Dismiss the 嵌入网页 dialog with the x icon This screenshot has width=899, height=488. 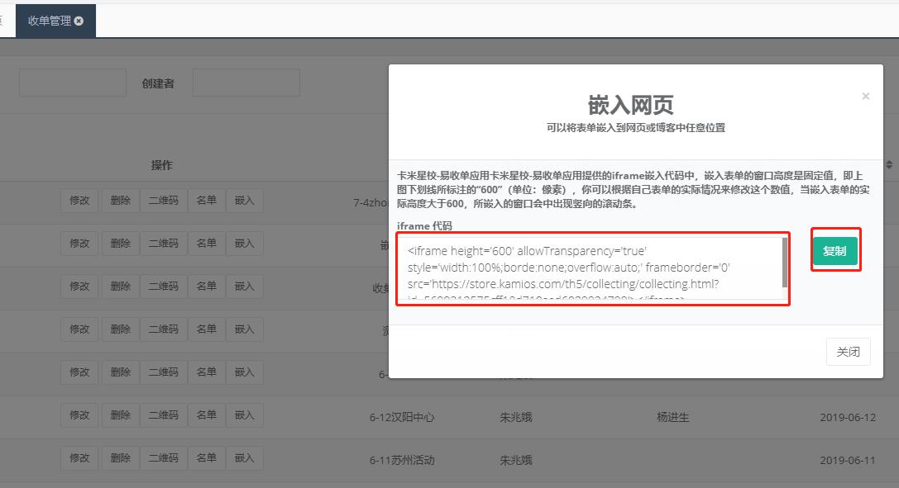[866, 96]
